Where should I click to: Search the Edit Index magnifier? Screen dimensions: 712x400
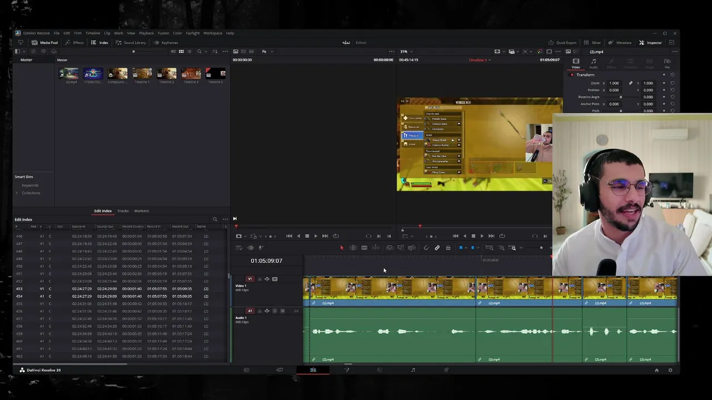[x=215, y=219]
